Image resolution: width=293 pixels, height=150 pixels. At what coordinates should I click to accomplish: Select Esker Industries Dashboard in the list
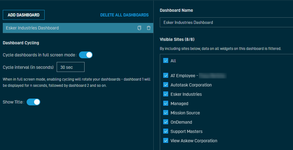[78, 28]
